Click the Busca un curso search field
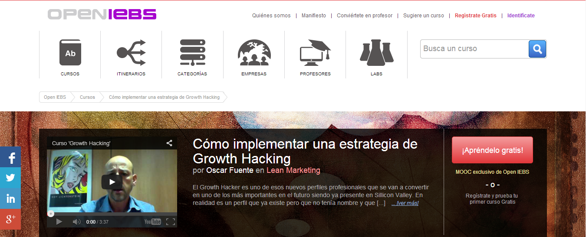 [x=474, y=49]
